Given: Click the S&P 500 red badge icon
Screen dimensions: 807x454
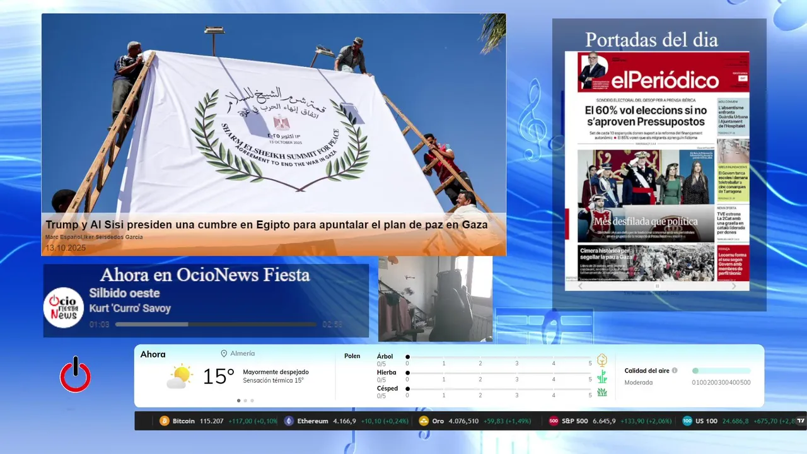Looking at the screenshot, I should [554, 421].
